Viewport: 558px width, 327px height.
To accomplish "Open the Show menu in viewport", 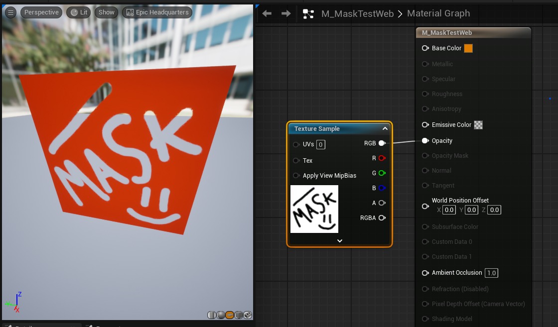I will point(107,12).
